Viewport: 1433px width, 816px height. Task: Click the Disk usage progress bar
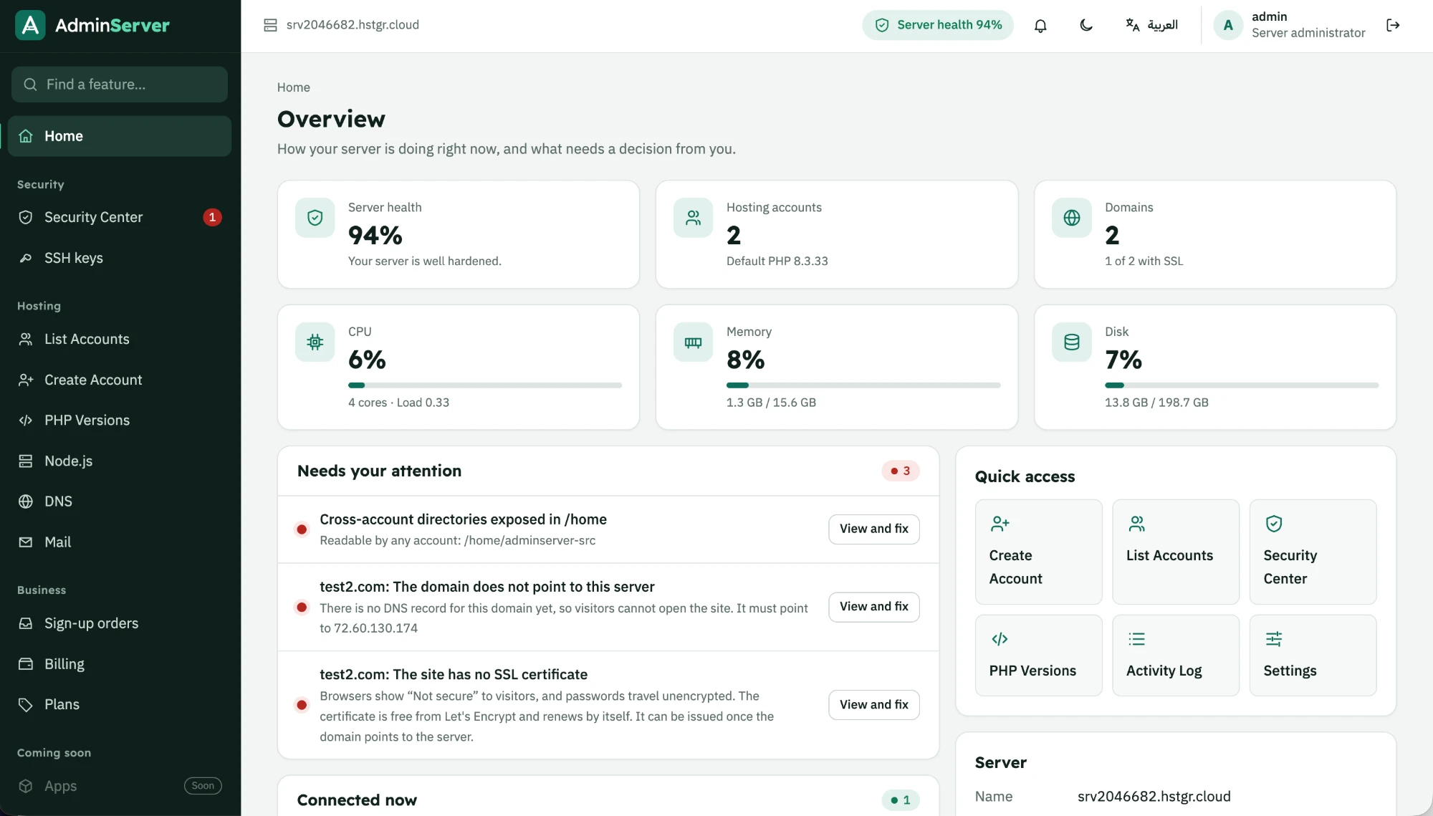click(1242, 385)
